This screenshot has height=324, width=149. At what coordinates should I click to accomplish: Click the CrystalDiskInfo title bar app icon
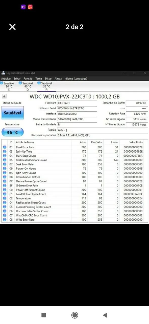(3, 73)
